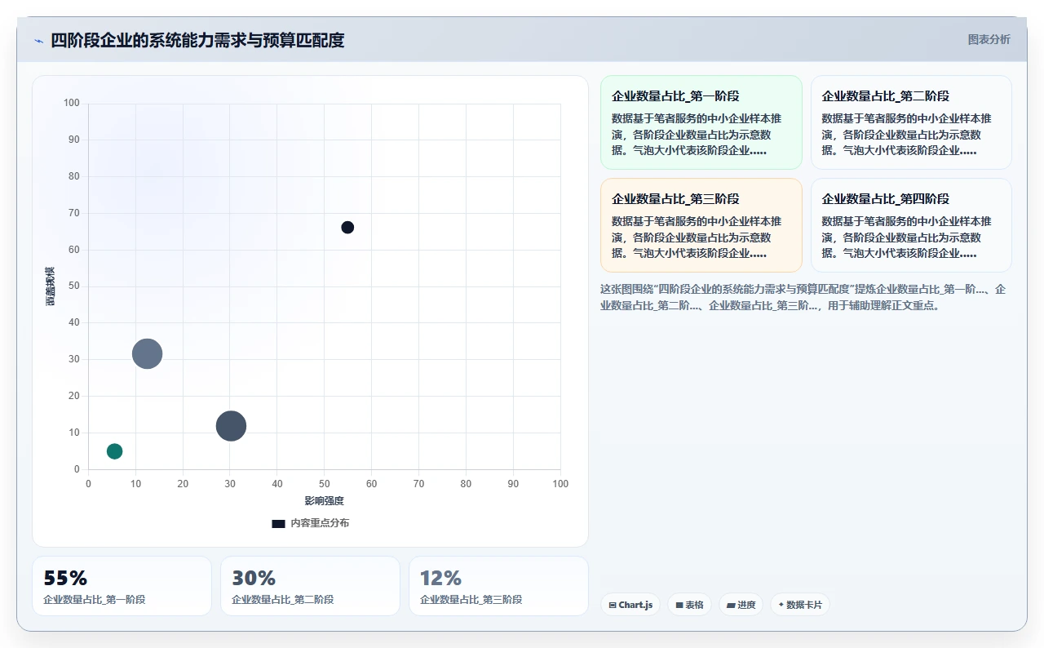1044x648 pixels.
Task: Open the 企业数量占比_第三阶段 info card
Action: click(x=701, y=225)
